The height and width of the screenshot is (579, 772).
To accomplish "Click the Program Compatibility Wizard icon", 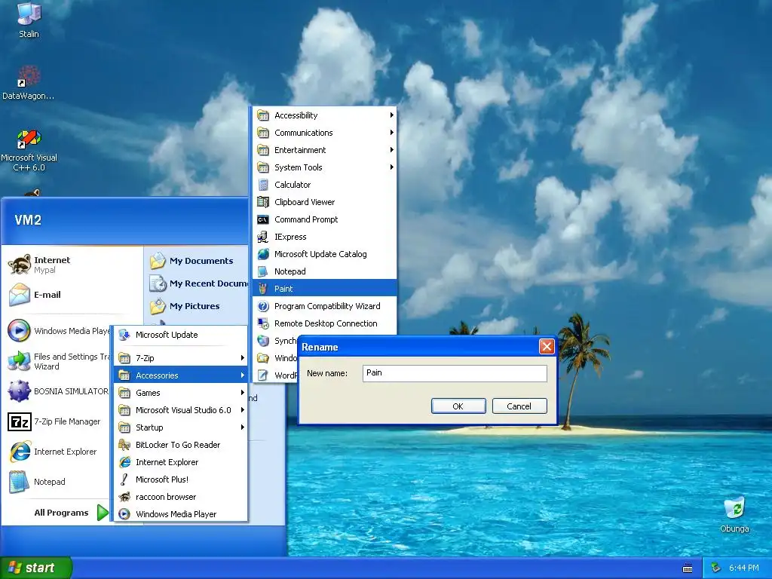I will [263, 306].
